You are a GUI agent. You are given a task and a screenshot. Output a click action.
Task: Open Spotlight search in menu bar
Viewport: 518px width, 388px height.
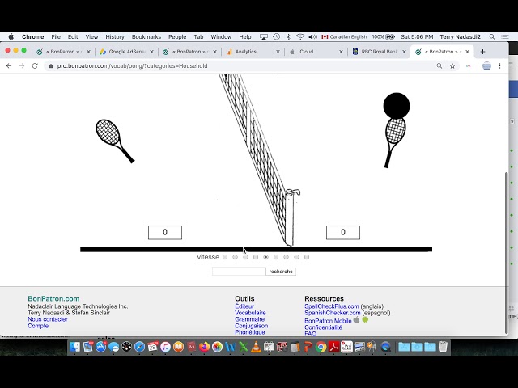click(x=492, y=37)
